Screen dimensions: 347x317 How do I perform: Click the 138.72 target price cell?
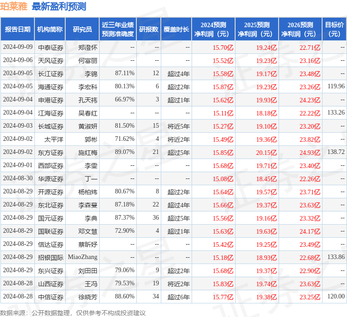pos(336,152)
